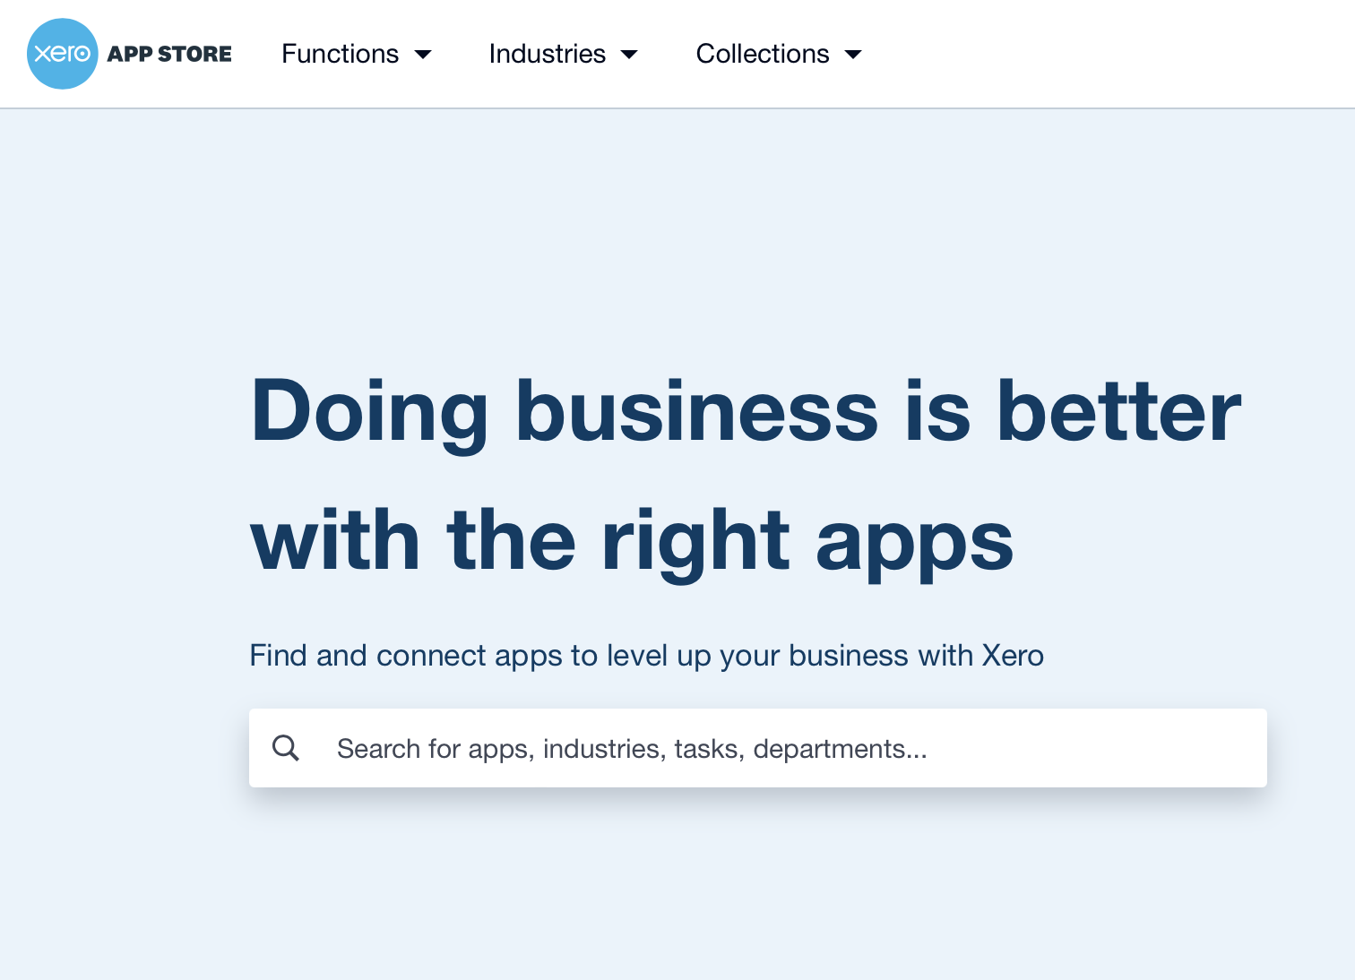Select Functions in the navigation bar
Viewport: 1355px width, 980px height.
point(340,54)
